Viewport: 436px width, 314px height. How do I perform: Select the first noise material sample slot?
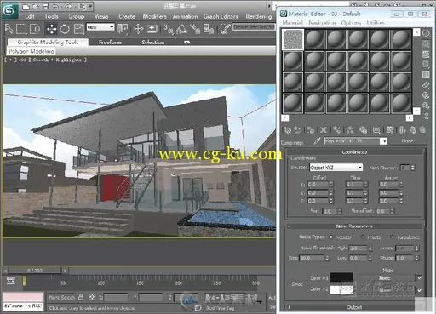pyautogui.click(x=293, y=39)
